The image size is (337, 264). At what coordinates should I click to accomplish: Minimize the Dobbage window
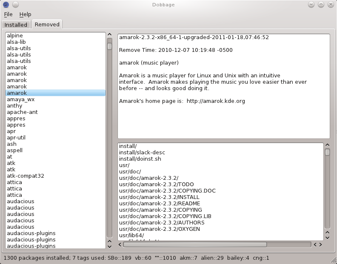pos(311,4)
